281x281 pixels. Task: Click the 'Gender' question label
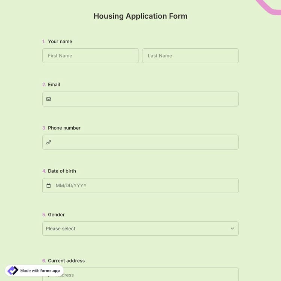56,215
